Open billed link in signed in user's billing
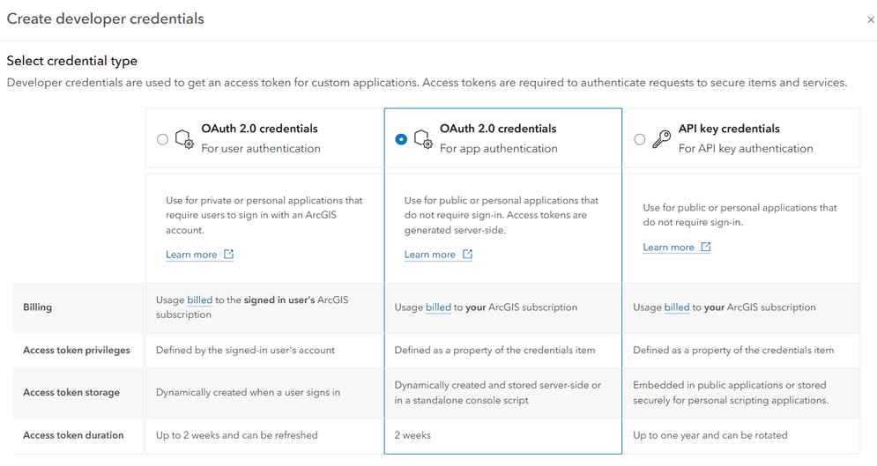Image resolution: width=877 pixels, height=466 pixels. tap(200, 300)
